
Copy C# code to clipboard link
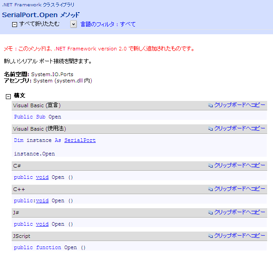(240, 165)
